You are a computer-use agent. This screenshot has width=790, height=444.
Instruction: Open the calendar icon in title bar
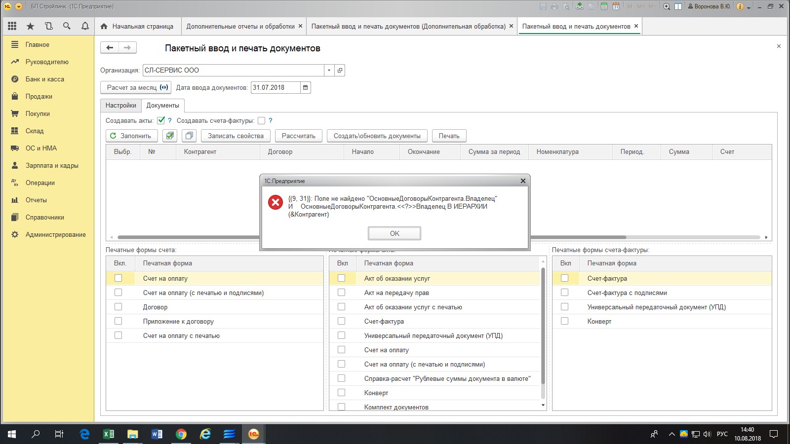(x=616, y=6)
